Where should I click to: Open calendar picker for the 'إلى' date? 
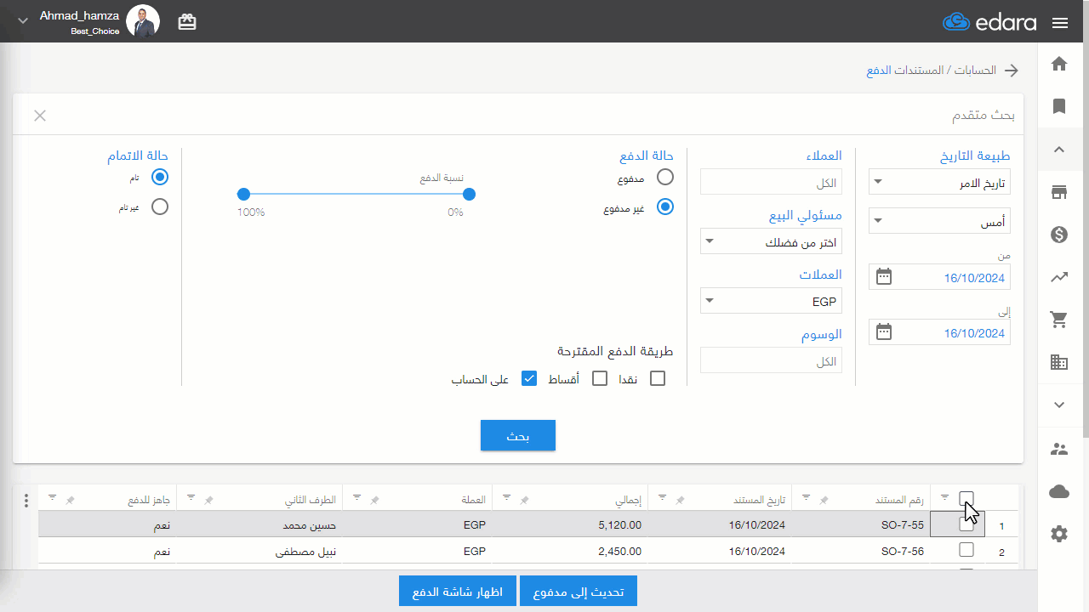884,331
